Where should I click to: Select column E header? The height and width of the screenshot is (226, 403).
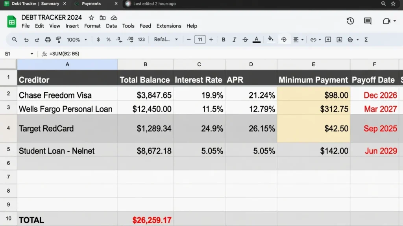click(313, 64)
